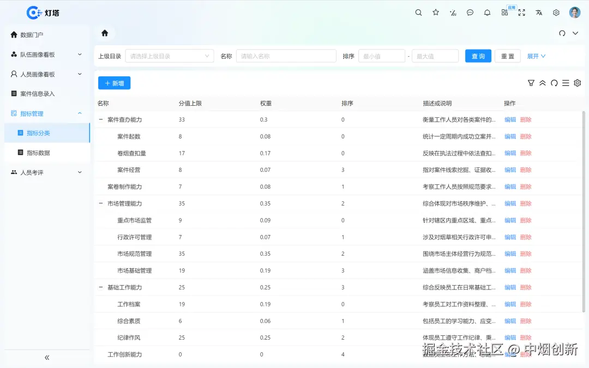Screen dimensions: 589x368
Task: Open the AI assistant icon in top bar
Action: click(453, 12)
